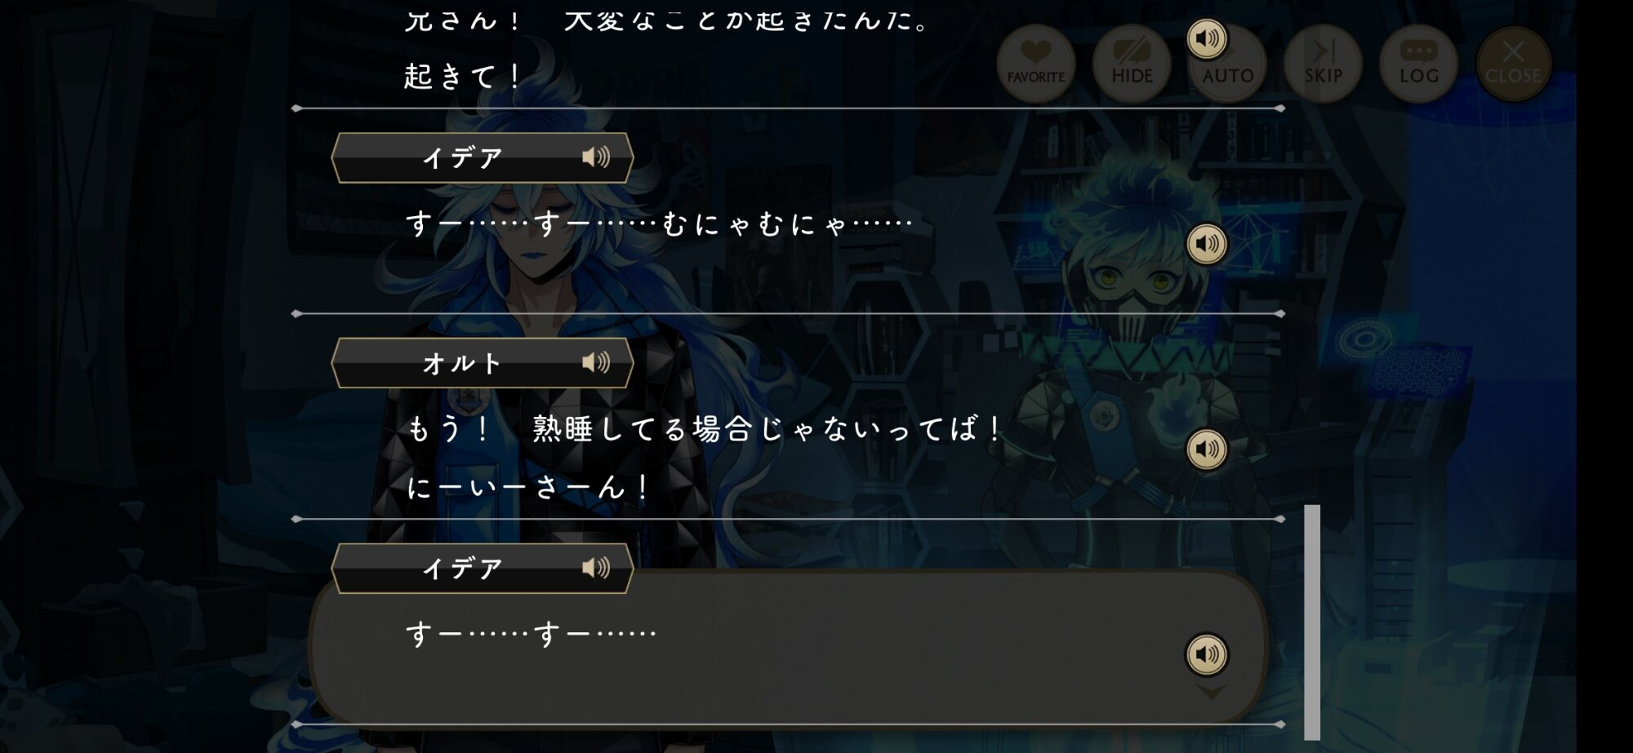The height and width of the screenshot is (753, 1633).
Task: Select the オルト name plate
Action: click(x=483, y=363)
